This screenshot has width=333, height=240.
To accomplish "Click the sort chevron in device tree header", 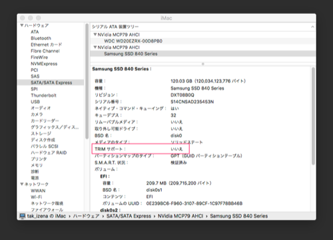I will point(312,27).
